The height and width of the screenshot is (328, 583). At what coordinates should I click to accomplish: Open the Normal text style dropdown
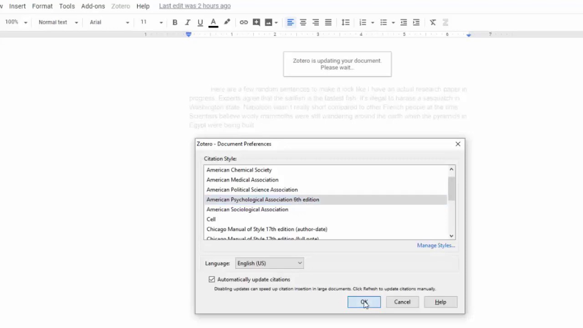pos(58,22)
